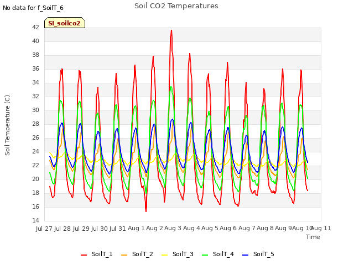Click the y-axis value 32
This screenshot has height=265, width=354.
pos(35,96)
